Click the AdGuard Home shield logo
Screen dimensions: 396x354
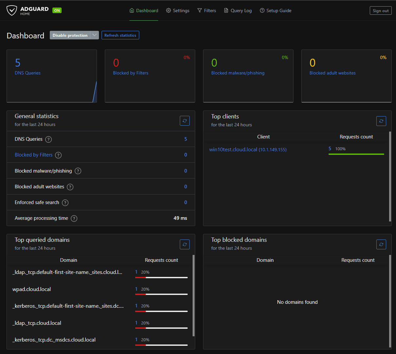12,10
